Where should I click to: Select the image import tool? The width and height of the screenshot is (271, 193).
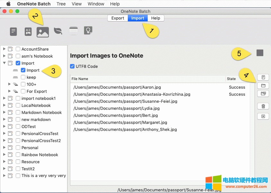tap(43, 32)
